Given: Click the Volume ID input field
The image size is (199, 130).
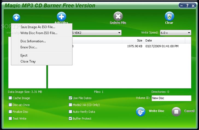Looking at the screenshot, I should (171, 98).
